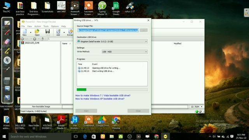Click the greyed Start button in dialog

click(x=86, y=111)
